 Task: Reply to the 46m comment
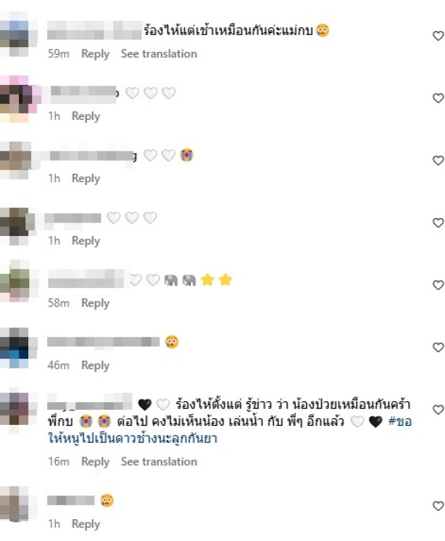click(95, 365)
